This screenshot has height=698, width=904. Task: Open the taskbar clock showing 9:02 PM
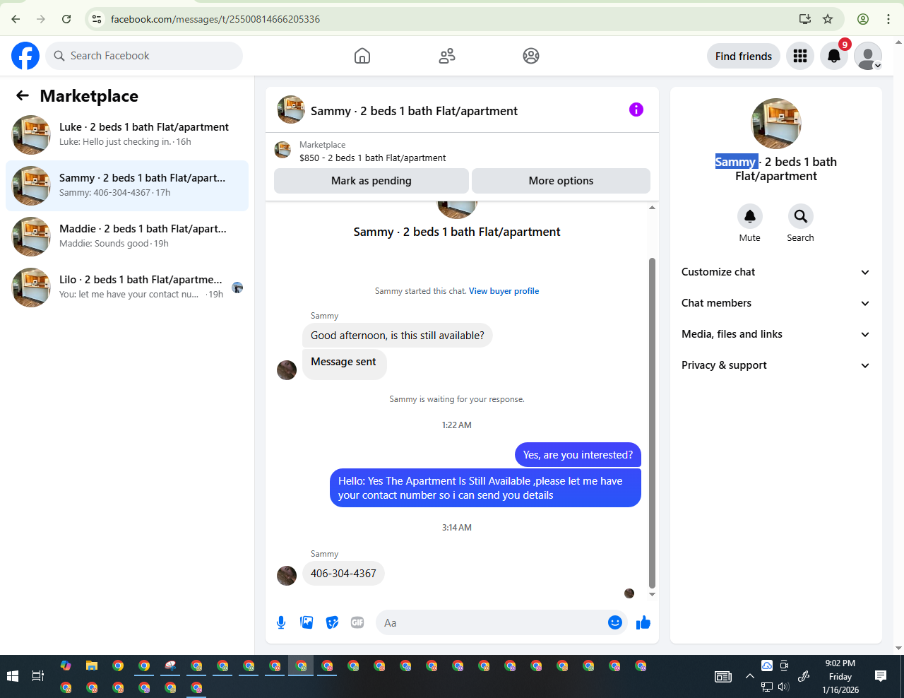(840, 676)
